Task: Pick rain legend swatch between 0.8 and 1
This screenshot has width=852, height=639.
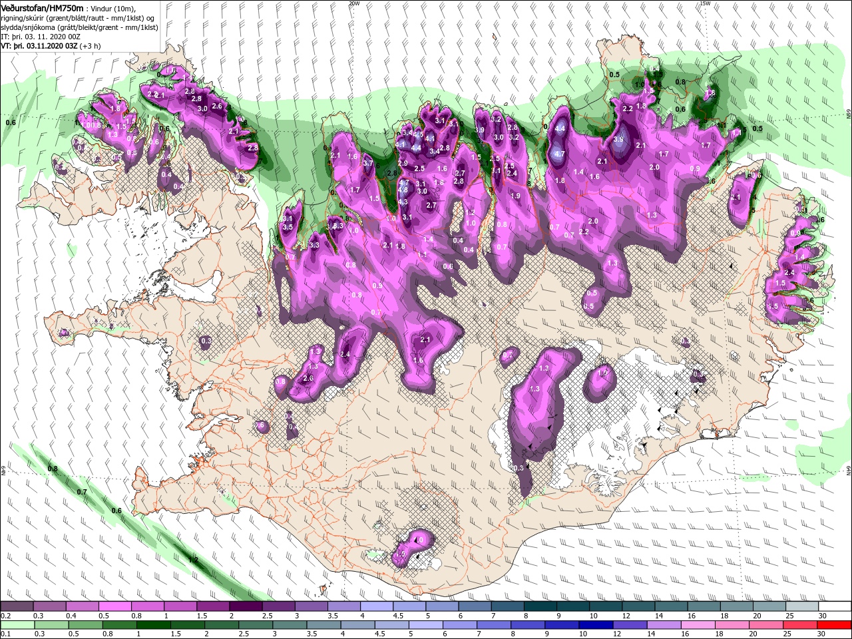Action: tap(119, 625)
